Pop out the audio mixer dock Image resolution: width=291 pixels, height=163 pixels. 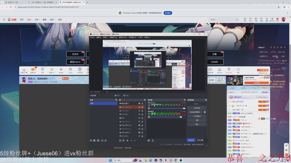(185, 100)
